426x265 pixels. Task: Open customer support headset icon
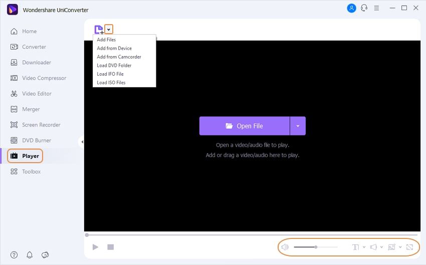pos(364,8)
